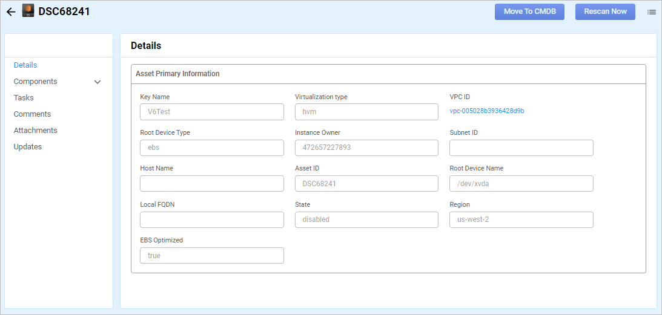Select the Virtualization type field
The height and width of the screenshot is (315, 662).
tap(366, 112)
